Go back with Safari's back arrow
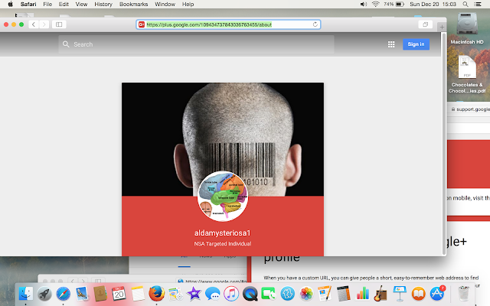This screenshot has height=306, width=490. 34,24
